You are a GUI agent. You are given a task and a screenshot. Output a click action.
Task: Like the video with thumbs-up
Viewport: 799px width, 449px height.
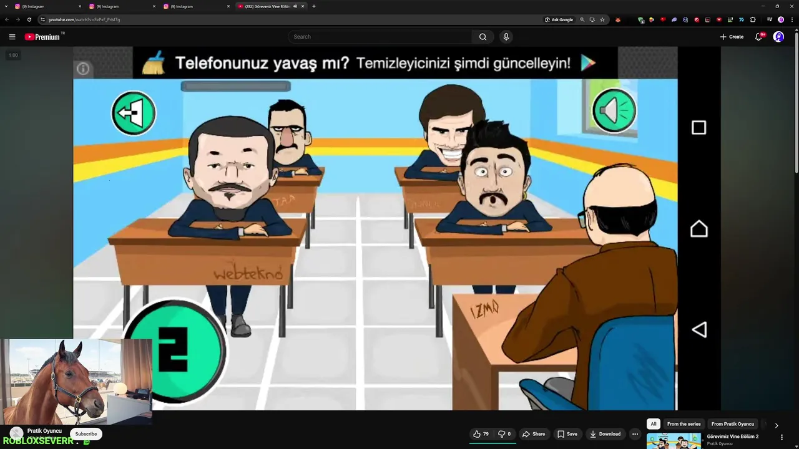click(481, 434)
